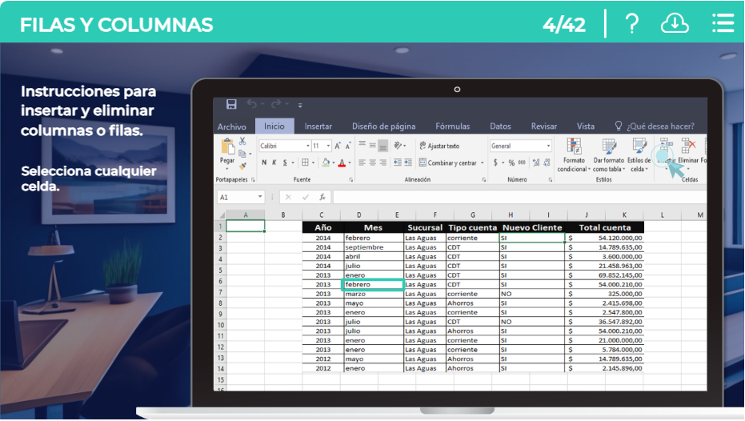Click the Eliminar cells icon
Viewport: 745px width, 421px height.
coord(688,146)
